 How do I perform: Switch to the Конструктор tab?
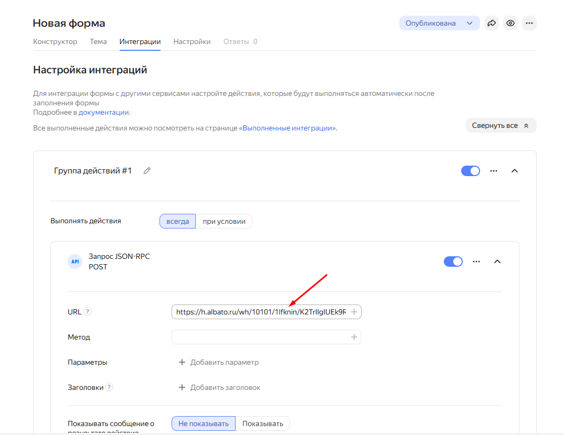(55, 41)
